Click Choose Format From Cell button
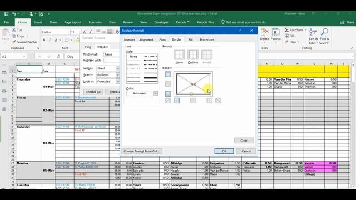 pyautogui.click(x=142, y=151)
